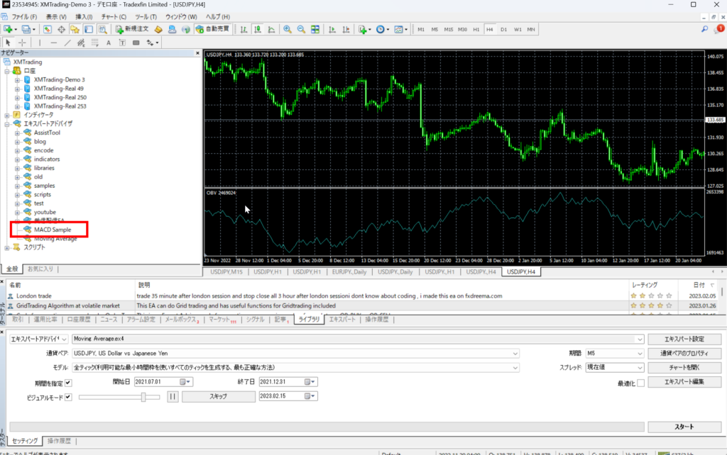Switch timeframe to H1

pyautogui.click(x=476, y=29)
